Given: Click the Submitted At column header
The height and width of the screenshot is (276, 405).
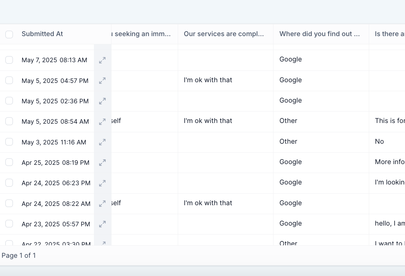Looking at the screenshot, I should pos(42,34).
